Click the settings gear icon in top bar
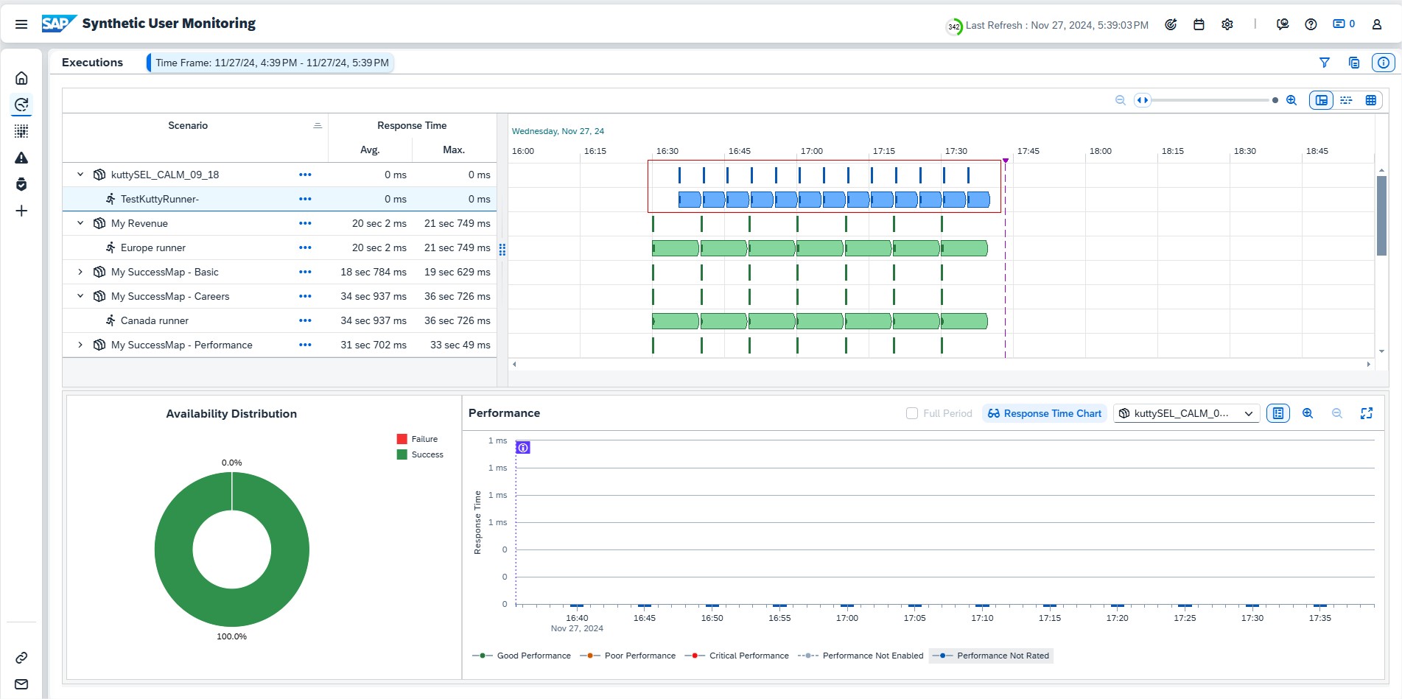The width and height of the screenshot is (1402, 699). 1227,24
